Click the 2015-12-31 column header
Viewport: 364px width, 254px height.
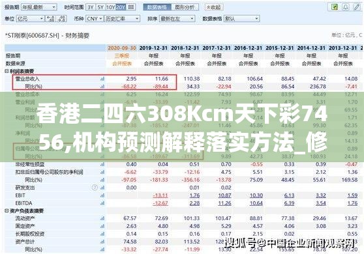point(280,48)
